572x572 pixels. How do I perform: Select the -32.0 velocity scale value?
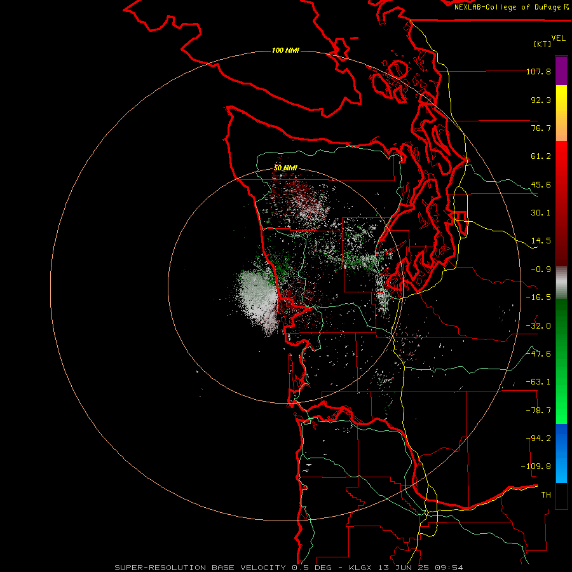[538, 326]
